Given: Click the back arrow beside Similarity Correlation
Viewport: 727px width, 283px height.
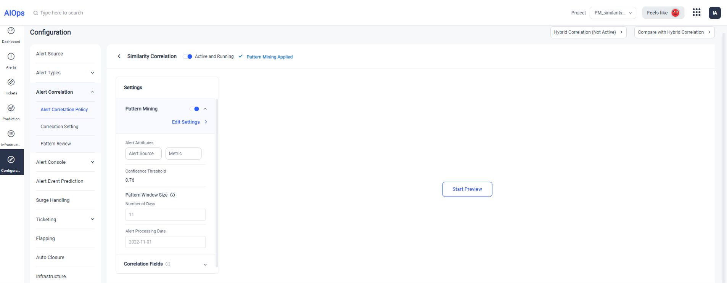Looking at the screenshot, I should coord(119,56).
